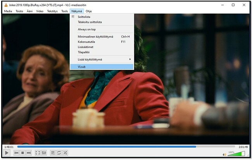Open the Ohje menu

(x=88, y=11)
